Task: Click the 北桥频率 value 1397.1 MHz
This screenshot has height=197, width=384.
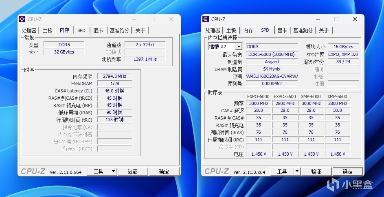Action: 145,59
